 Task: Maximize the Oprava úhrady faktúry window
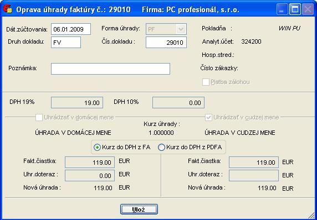coord(295,9)
